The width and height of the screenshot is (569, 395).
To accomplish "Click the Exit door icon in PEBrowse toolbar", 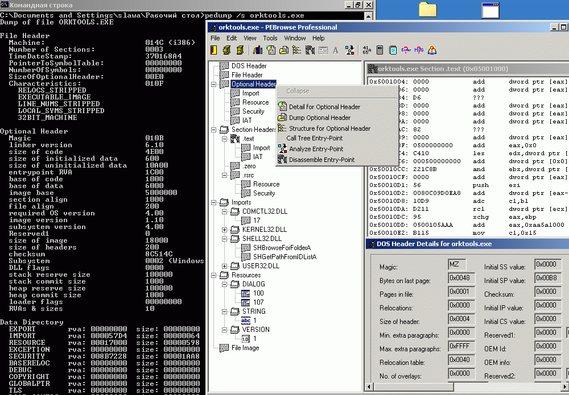I will (x=214, y=50).
